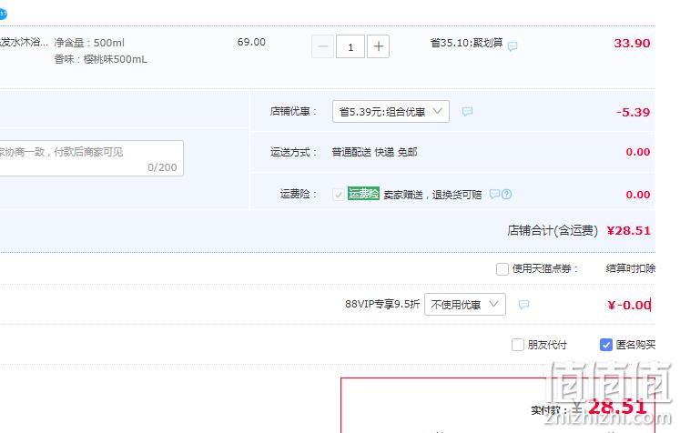Click the 香味：樱桃味500mL attribute text
Screen dimensions: 680x433
click(x=101, y=59)
